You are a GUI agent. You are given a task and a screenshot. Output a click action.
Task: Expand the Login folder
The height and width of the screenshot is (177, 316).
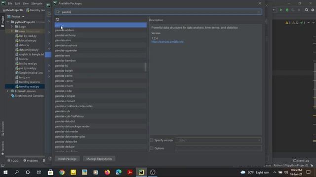12,27
